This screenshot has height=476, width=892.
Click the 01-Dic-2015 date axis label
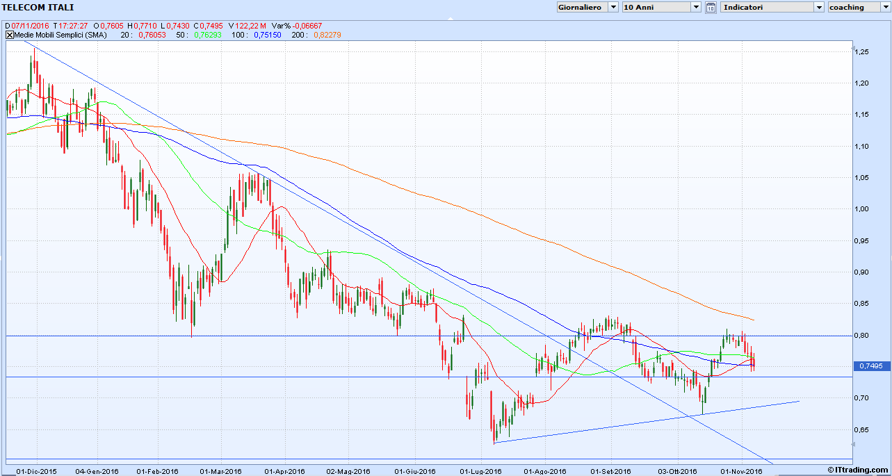tap(38, 470)
